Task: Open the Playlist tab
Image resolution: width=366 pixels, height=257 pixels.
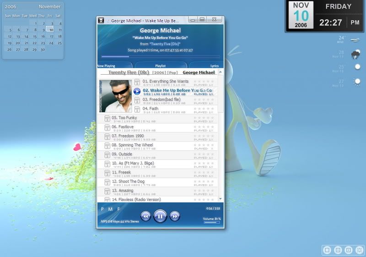Action: click(x=161, y=66)
